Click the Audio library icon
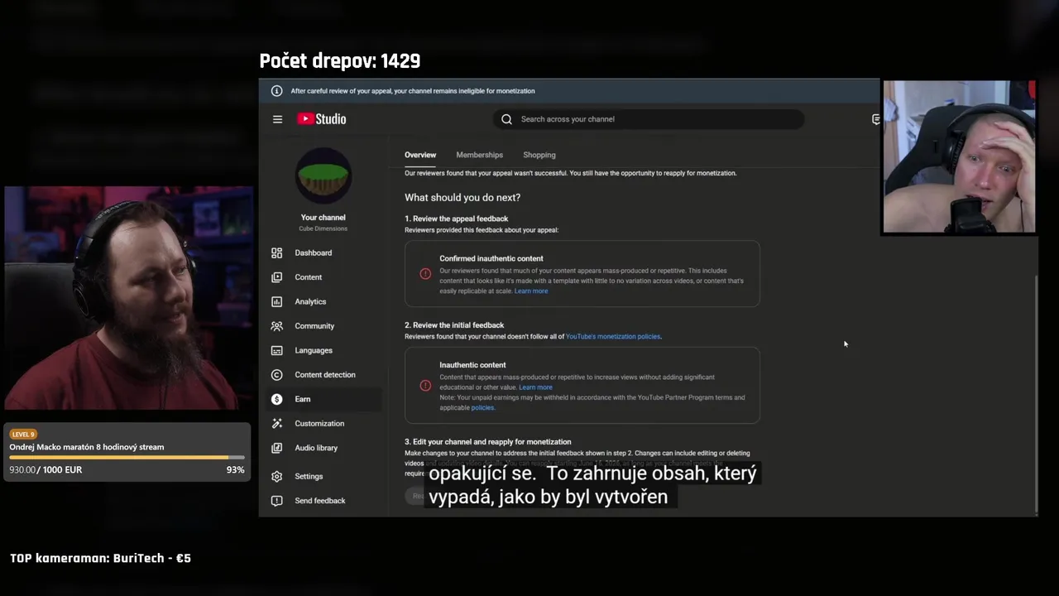This screenshot has height=596, width=1059. pyautogui.click(x=276, y=448)
